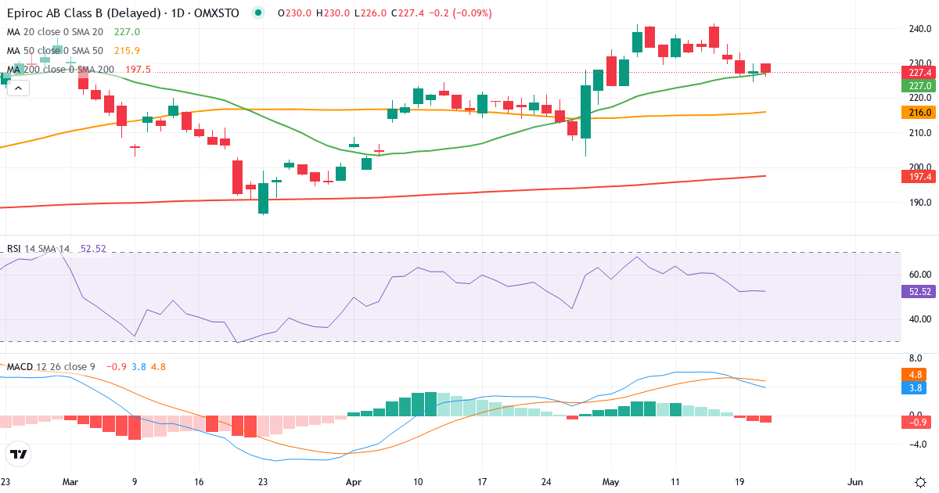Image resolution: width=939 pixels, height=493 pixels.
Task: Select the MACD 12 26 indicator label
Action: [x=51, y=366]
